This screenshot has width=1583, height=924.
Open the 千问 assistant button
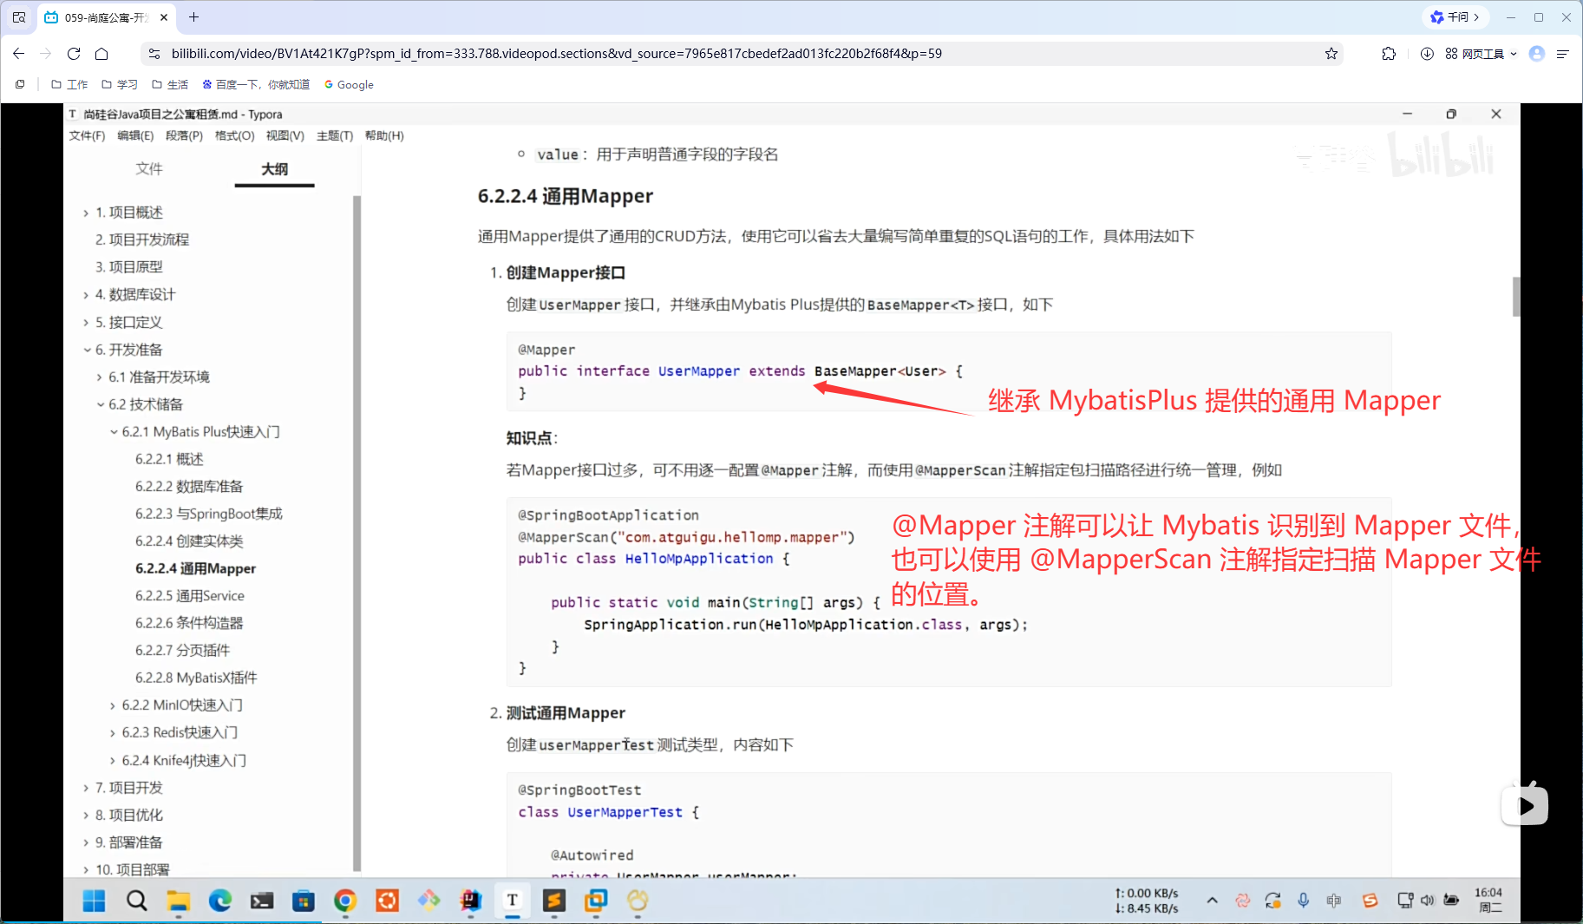coord(1455,17)
